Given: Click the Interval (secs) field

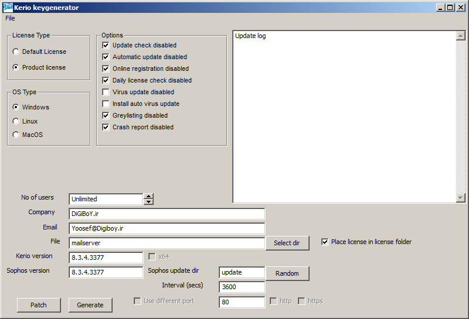Looking at the screenshot, I should coord(242,287).
